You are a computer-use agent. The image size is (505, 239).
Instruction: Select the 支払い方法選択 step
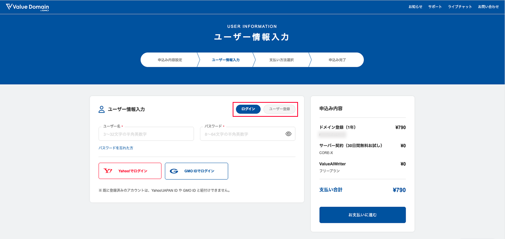(281, 60)
